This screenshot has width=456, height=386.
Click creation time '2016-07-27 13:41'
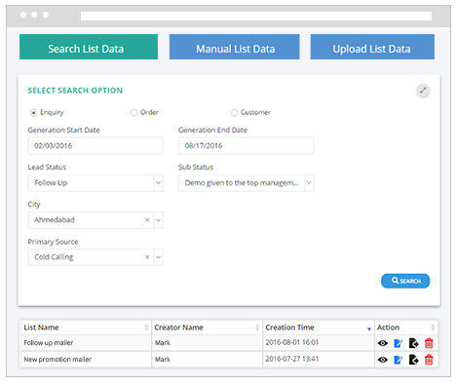292,359
